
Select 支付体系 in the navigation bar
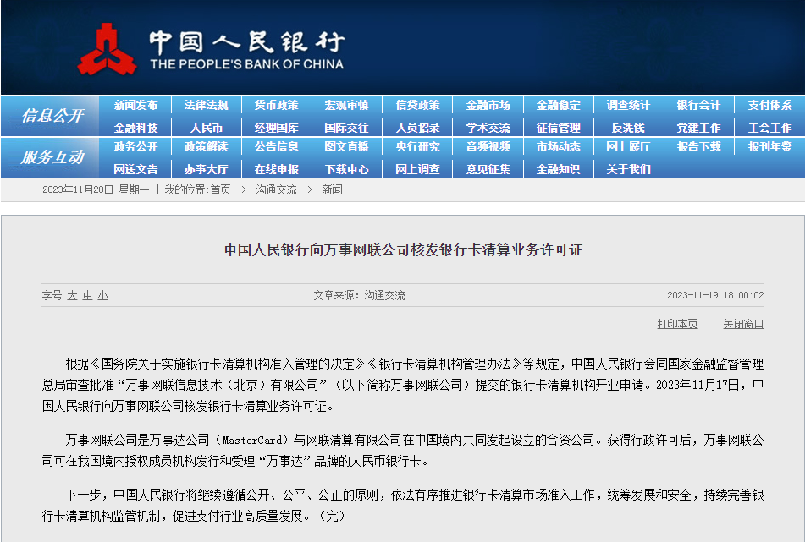click(x=769, y=106)
